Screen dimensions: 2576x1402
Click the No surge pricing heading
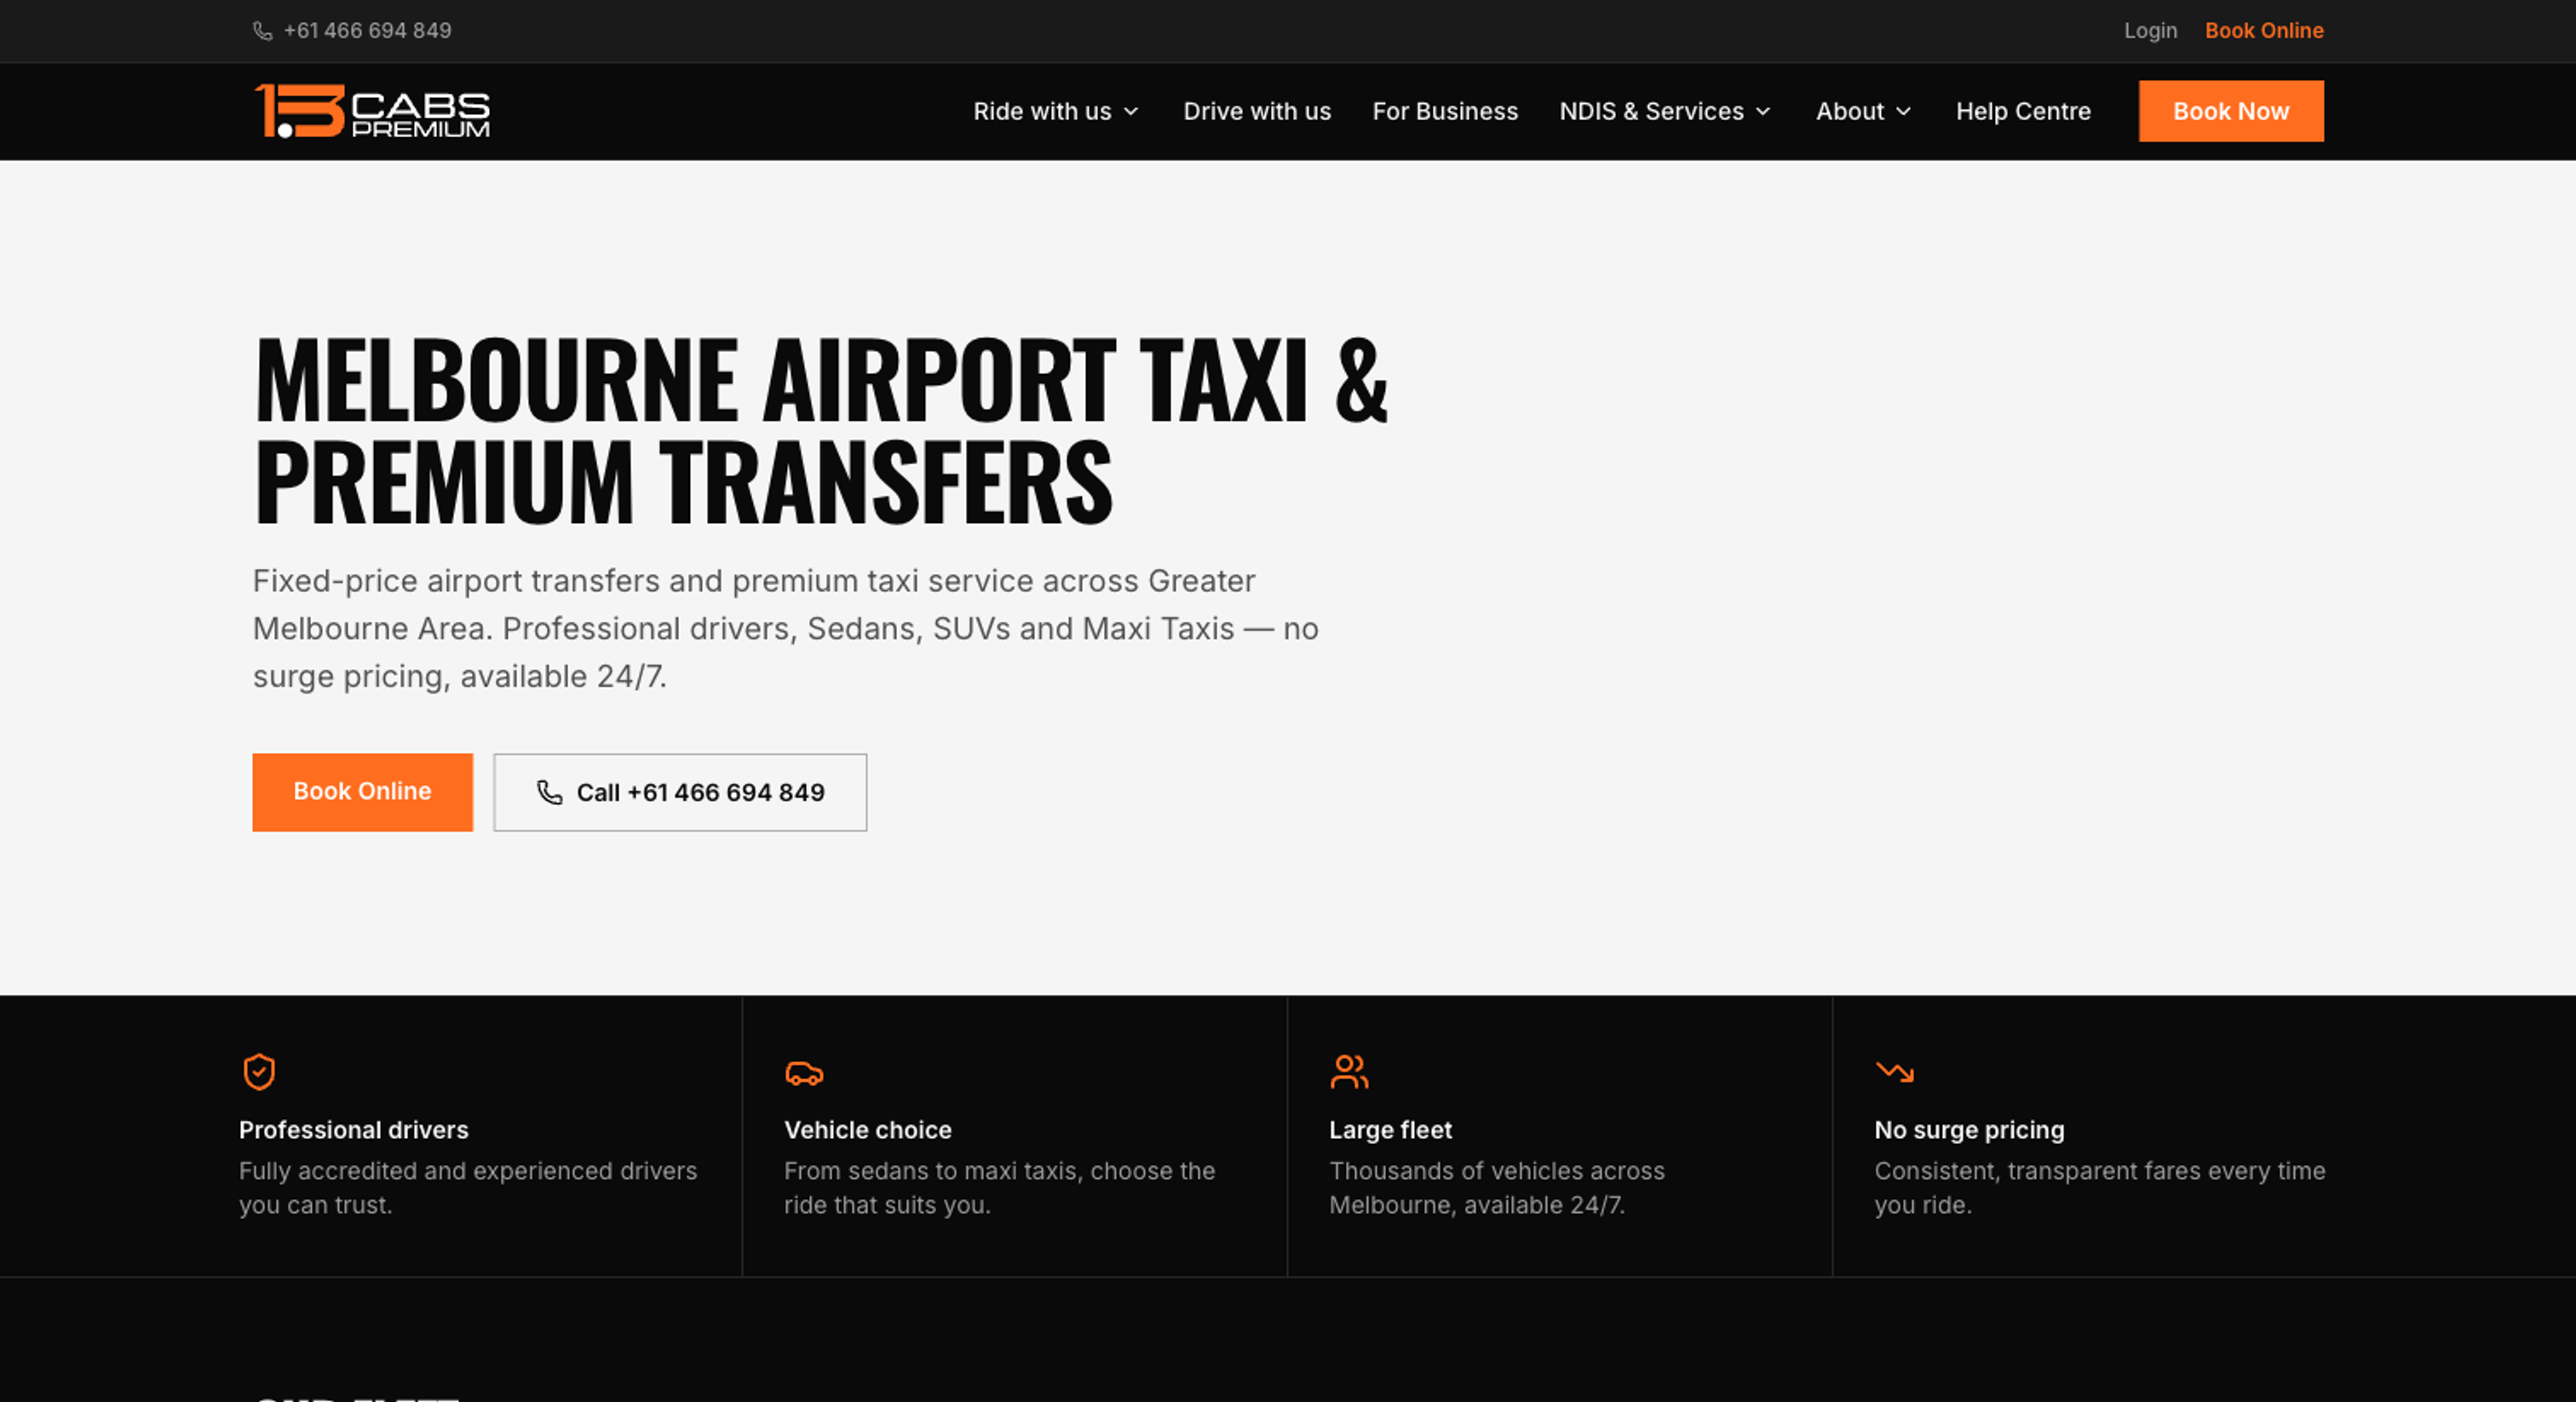(1969, 1130)
